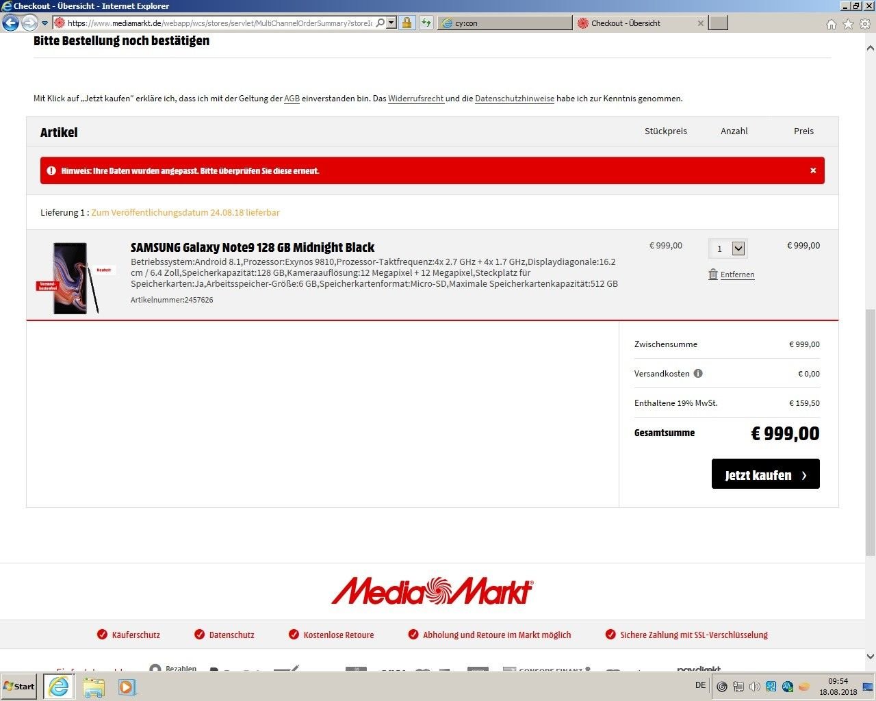Image resolution: width=876 pixels, height=701 pixels.
Task: Click the Zum Veröffentlichungsdatum 24.08.18 lieferbar text
Action: tap(185, 213)
